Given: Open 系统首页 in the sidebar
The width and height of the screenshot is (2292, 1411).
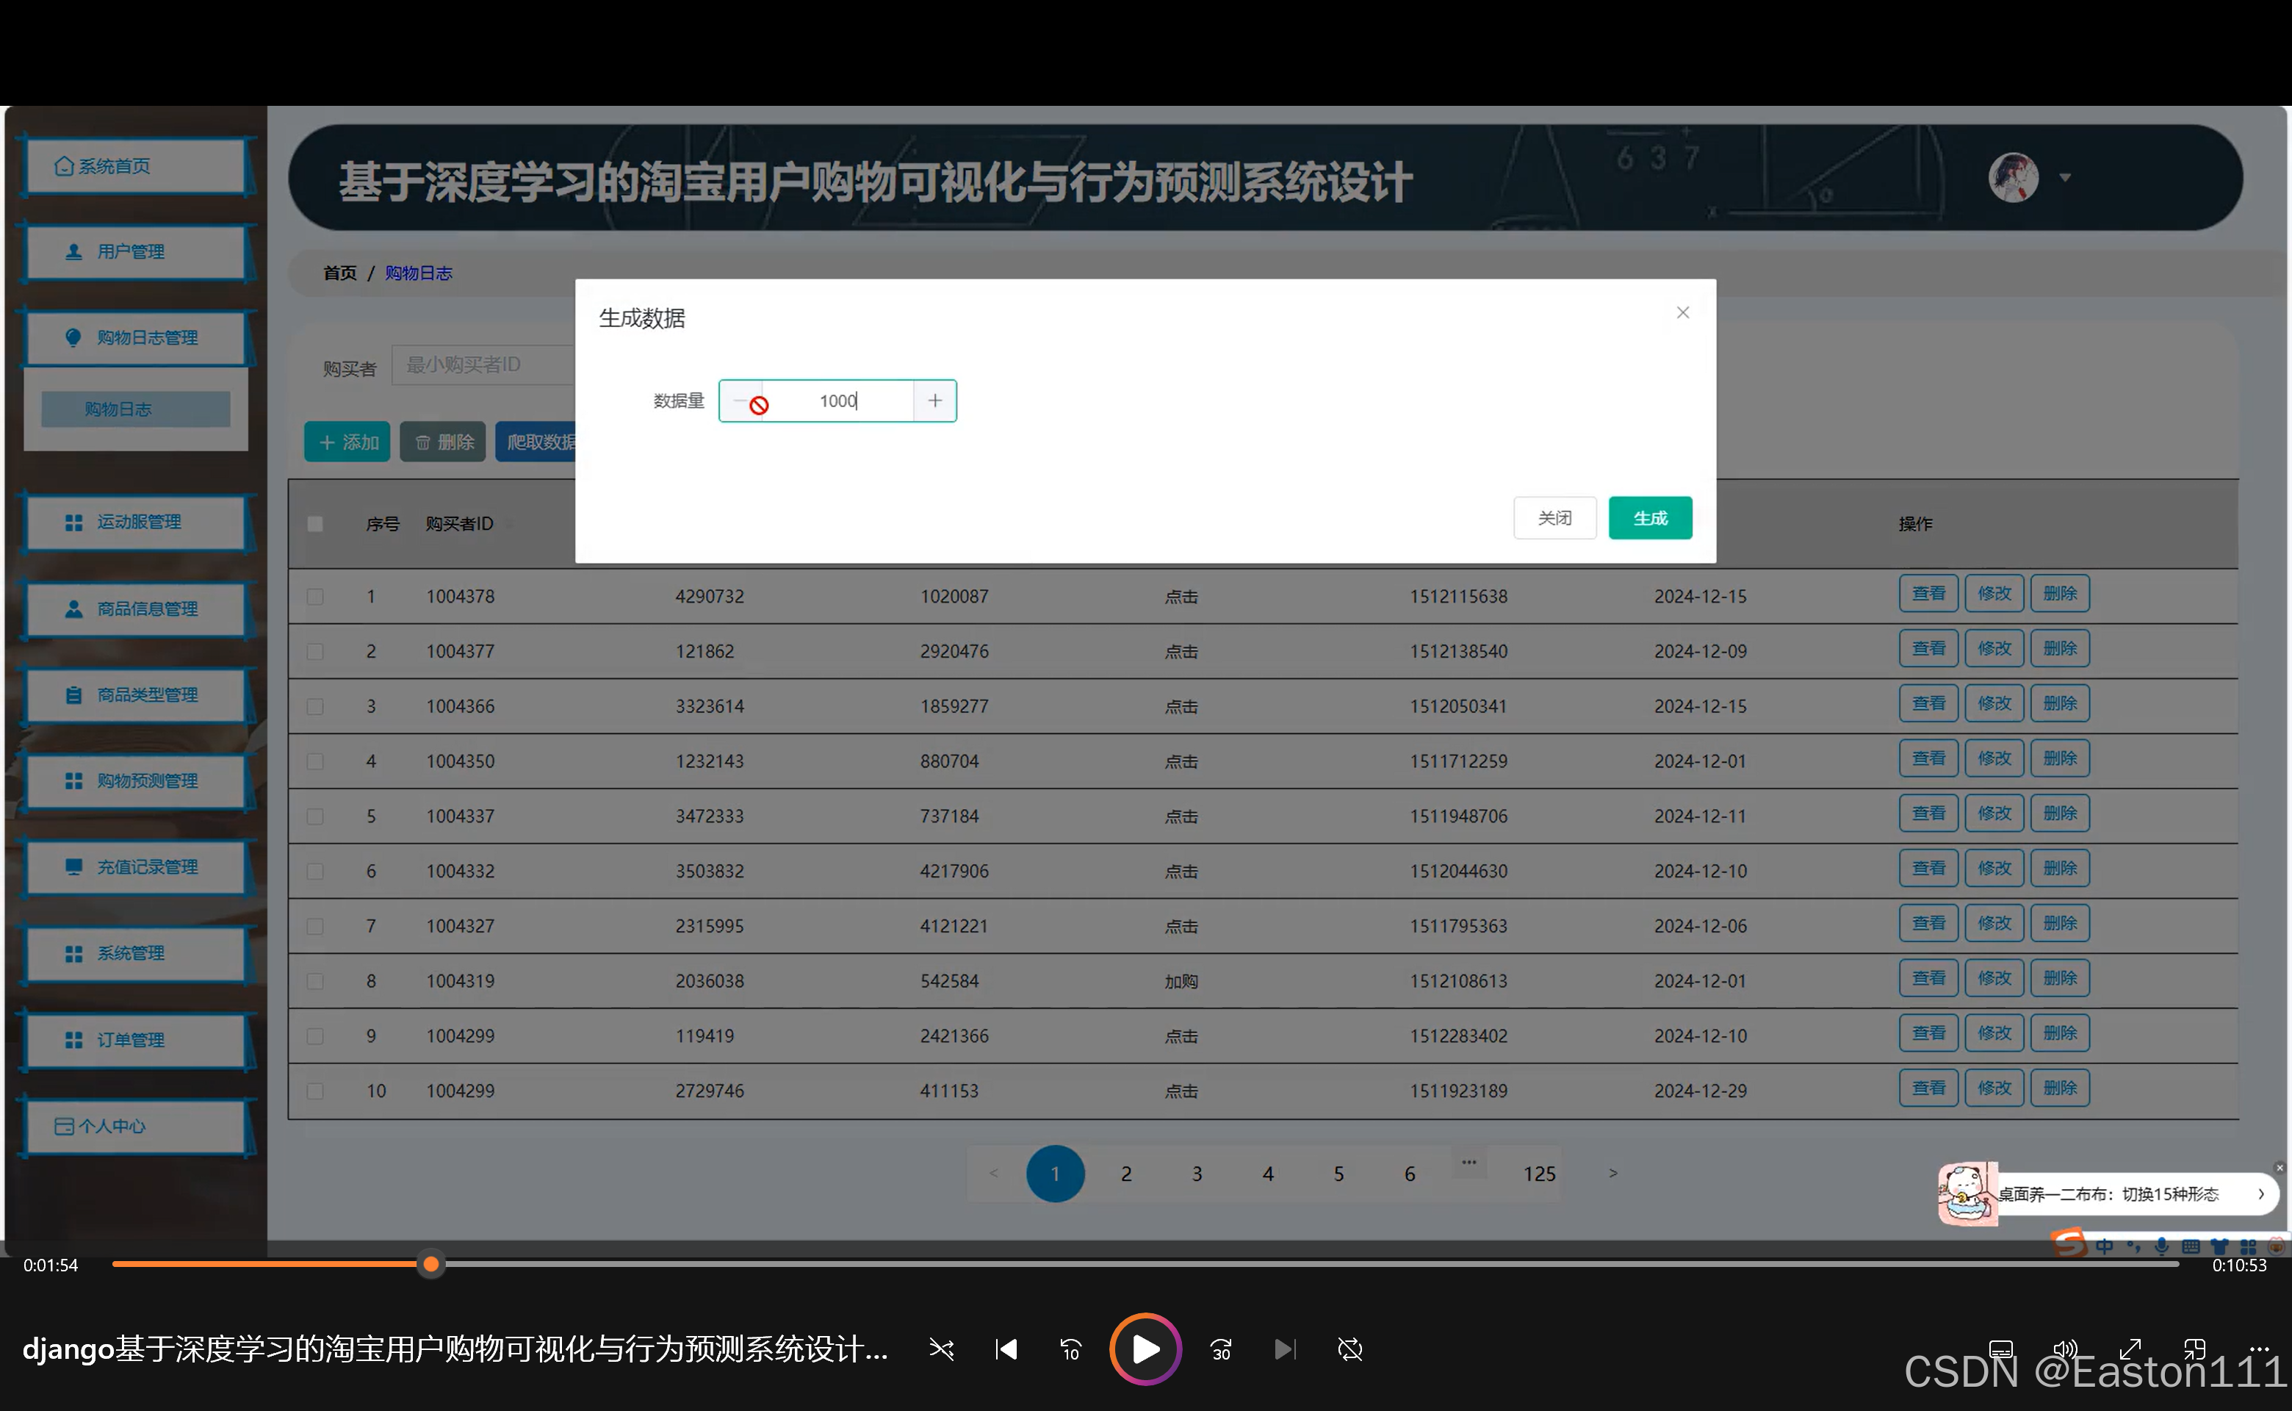Looking at the screenshot, I should pyautogui.click(x=136, y=166).
